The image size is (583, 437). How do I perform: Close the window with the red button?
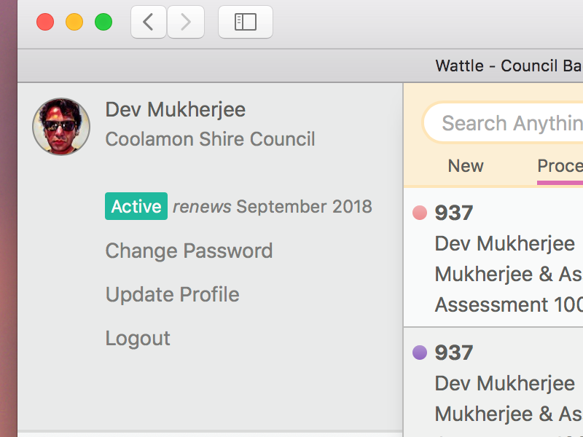45,22
